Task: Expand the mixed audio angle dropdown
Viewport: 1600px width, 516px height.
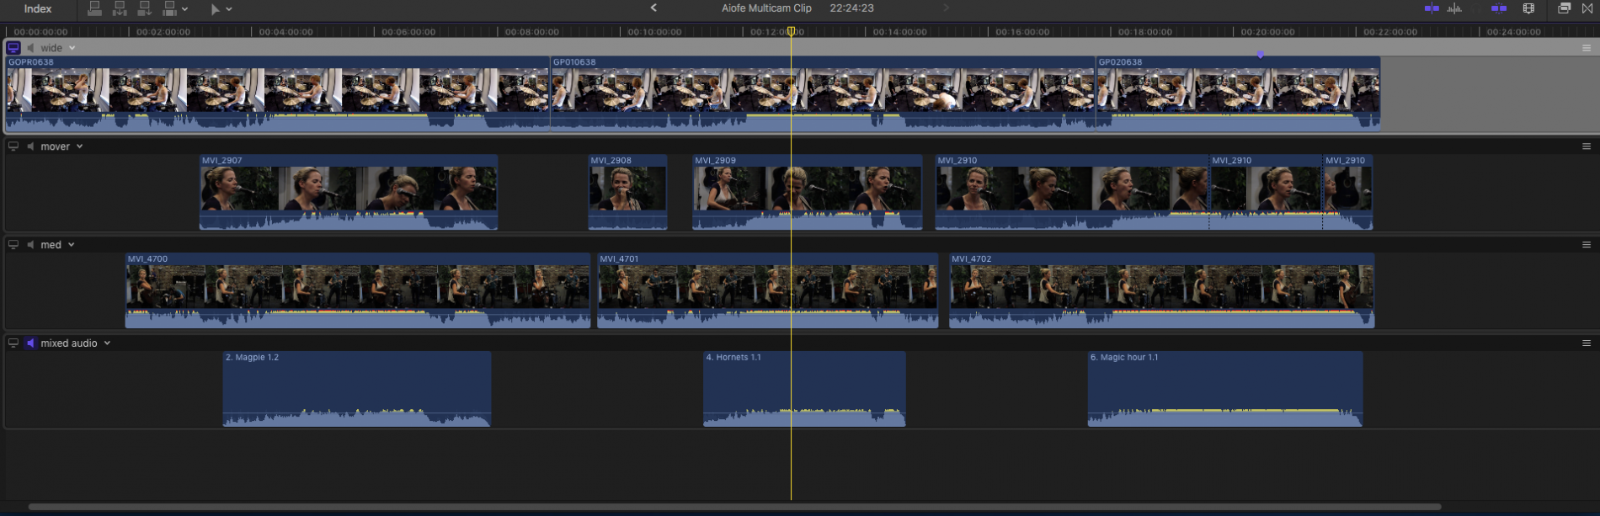Action: pyautogui.click(x=107, y=343)
